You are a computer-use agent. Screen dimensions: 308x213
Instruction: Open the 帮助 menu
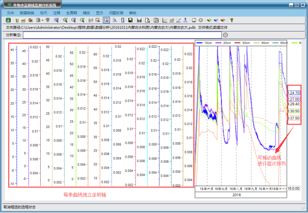[132, 13]
